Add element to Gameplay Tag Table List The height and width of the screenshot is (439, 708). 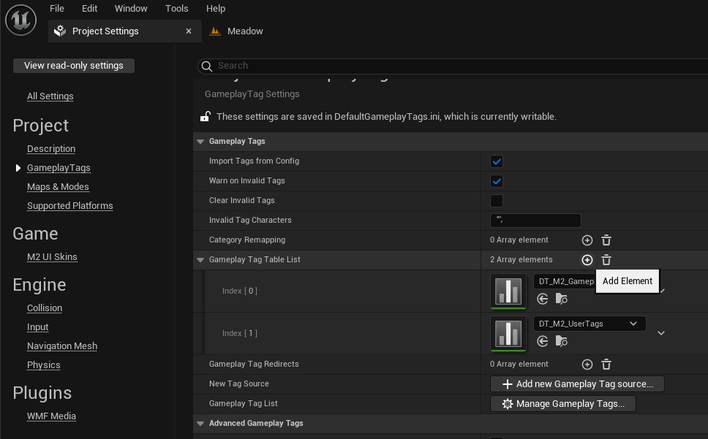pyautogui.click(x=587, y=260)
